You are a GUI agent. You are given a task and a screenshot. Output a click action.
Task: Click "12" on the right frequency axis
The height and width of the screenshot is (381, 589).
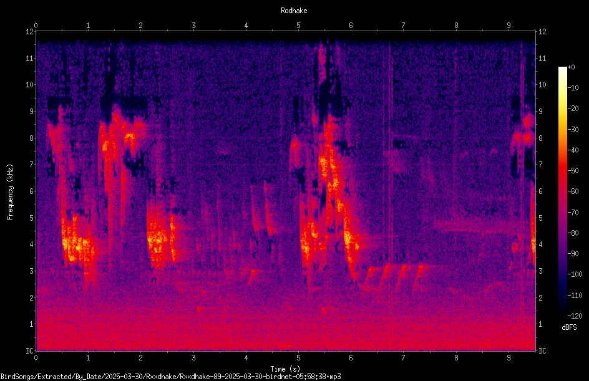[x=542, y=32]
